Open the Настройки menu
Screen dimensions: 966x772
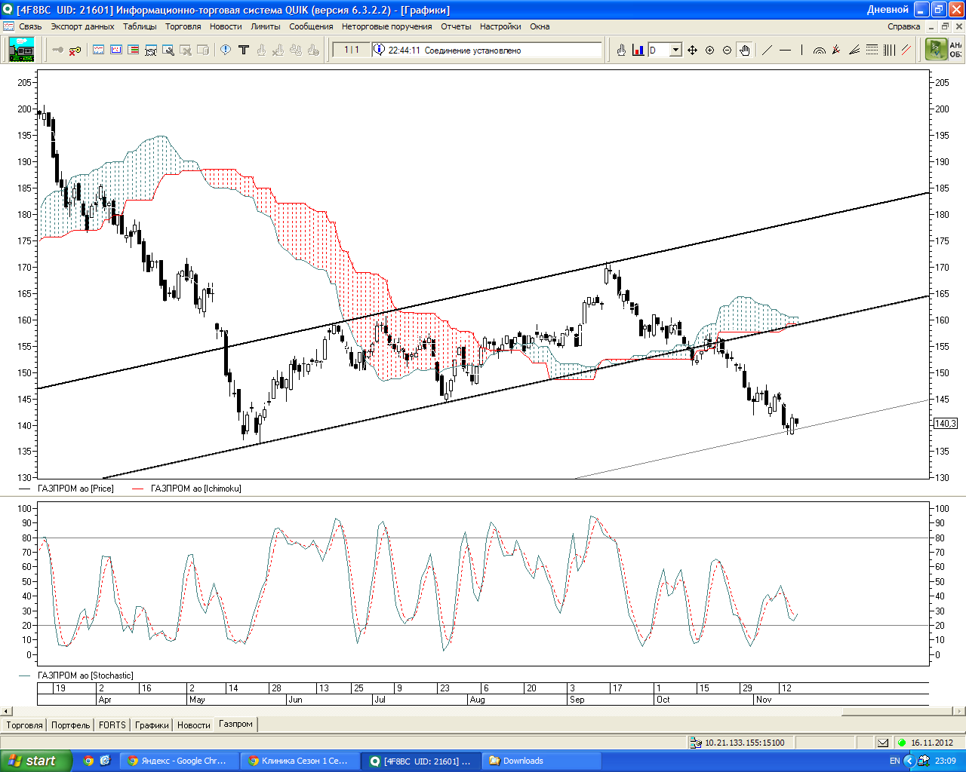click(x=500, y=26)
